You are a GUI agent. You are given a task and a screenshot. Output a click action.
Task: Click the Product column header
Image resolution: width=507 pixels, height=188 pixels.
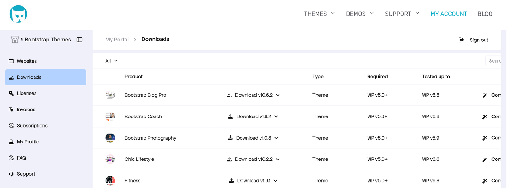[133, 77]
